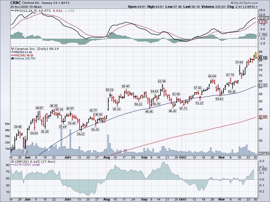Screen dimensions: 270x202
Task: Click the 52.80 high price annotation
Action: coord(176,94)
